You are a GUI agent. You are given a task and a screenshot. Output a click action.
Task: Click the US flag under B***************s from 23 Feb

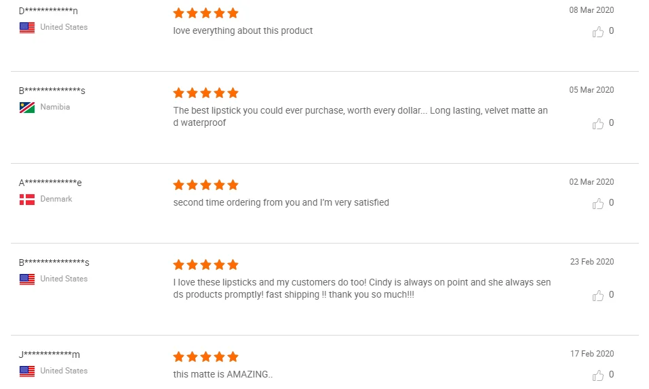(27, 279)
